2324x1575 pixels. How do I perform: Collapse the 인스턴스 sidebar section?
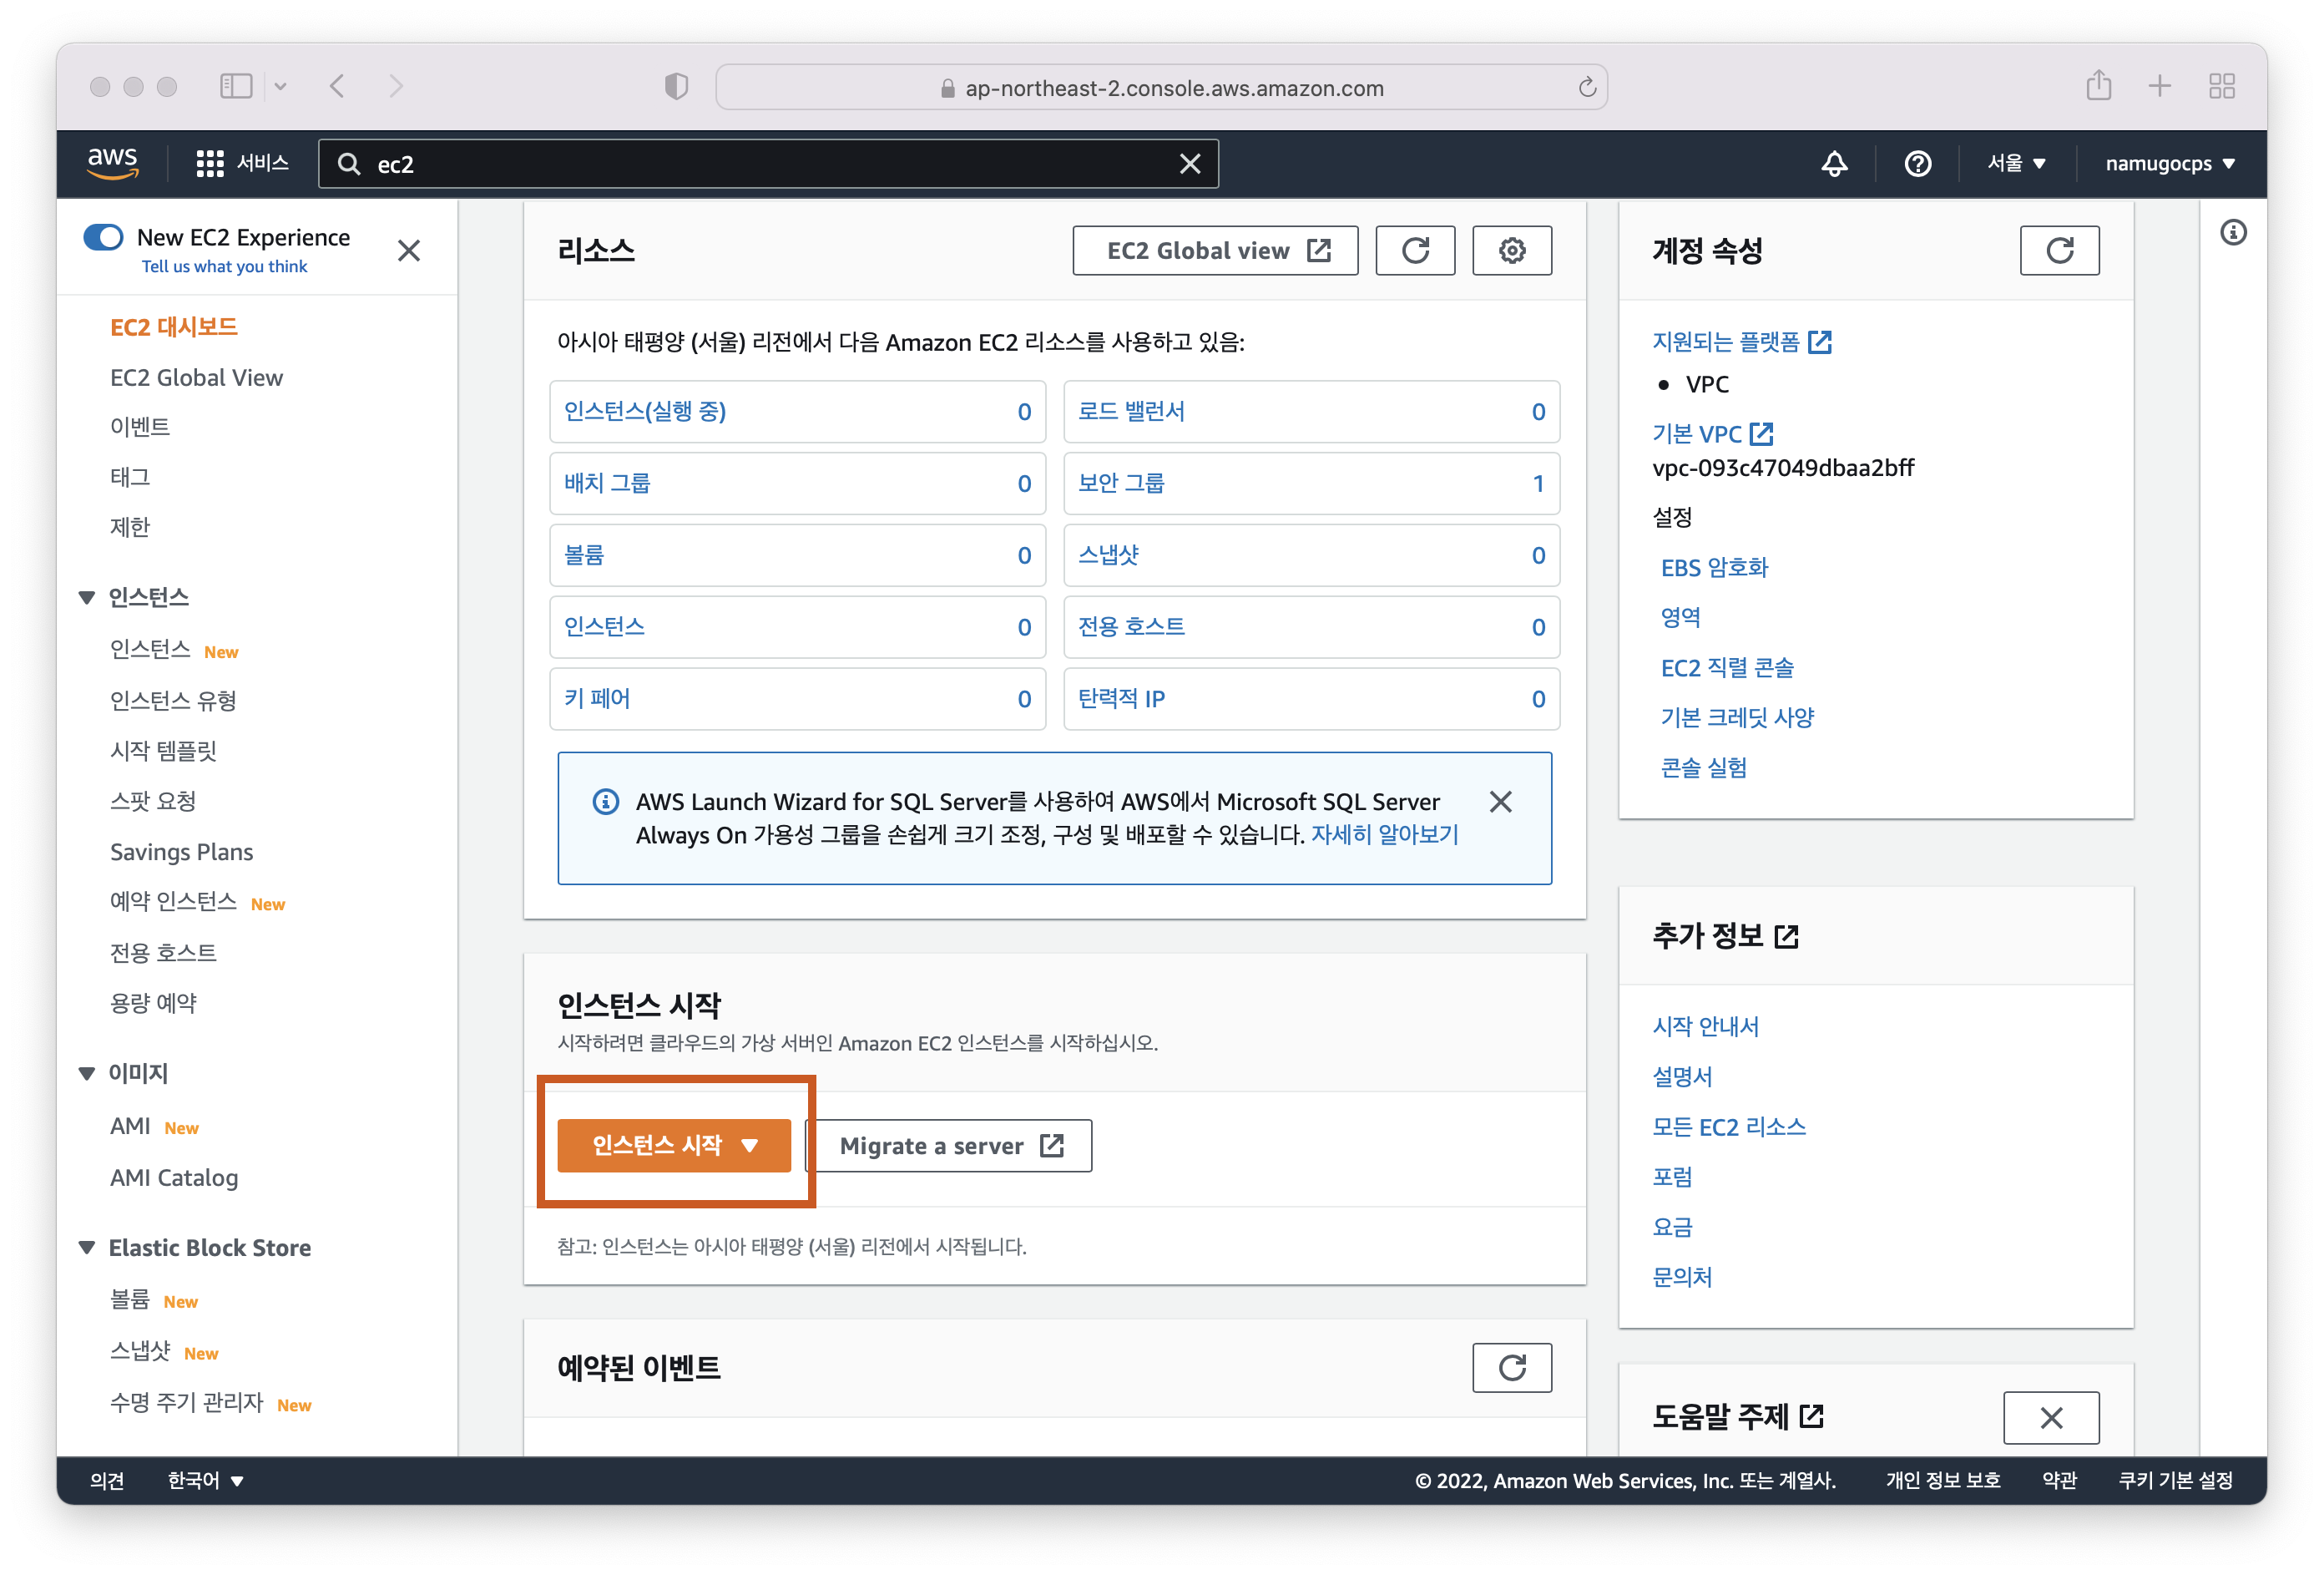(x=87, y=597)
